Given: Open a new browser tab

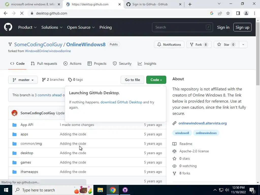Looking at the screenshot, I should point(190,4).
